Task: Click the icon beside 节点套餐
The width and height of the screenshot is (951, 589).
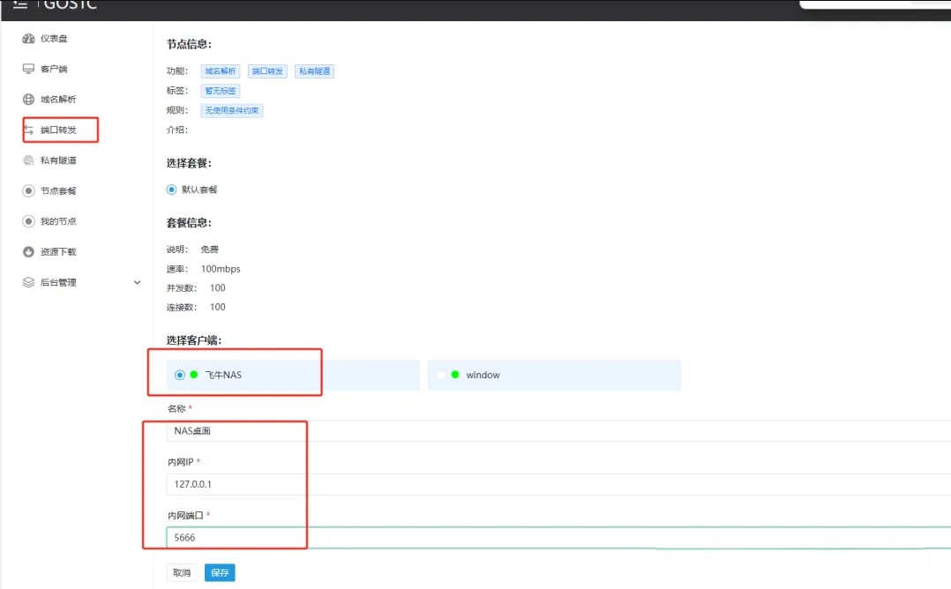Action: tap(28, 191)
